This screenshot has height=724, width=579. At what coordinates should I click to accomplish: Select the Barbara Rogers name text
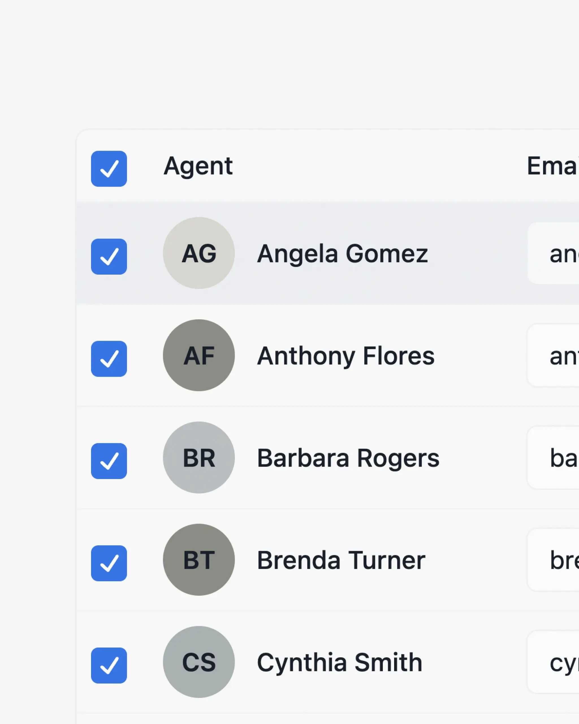(348, 458)
